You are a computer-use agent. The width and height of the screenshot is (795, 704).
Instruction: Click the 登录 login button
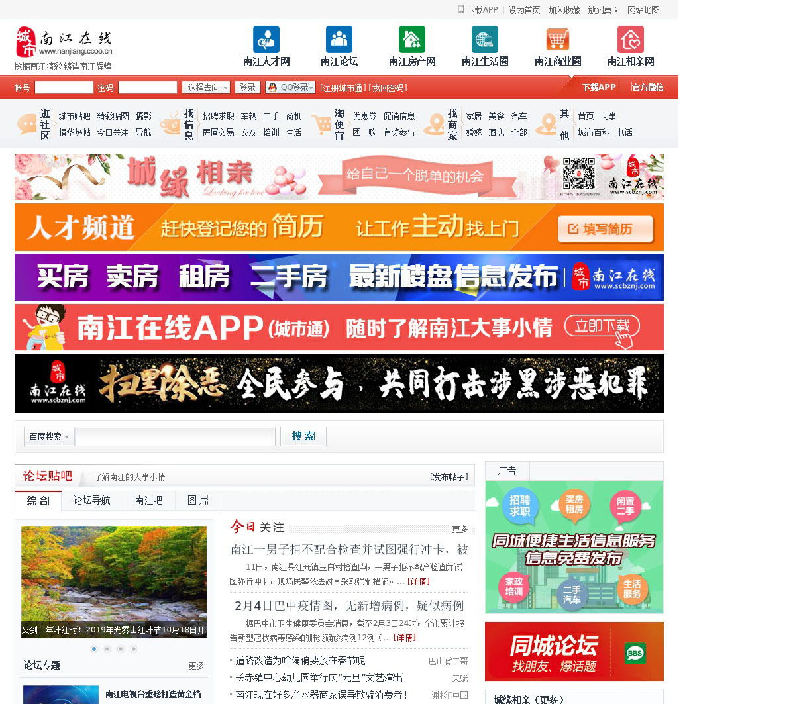coord(248,87)
